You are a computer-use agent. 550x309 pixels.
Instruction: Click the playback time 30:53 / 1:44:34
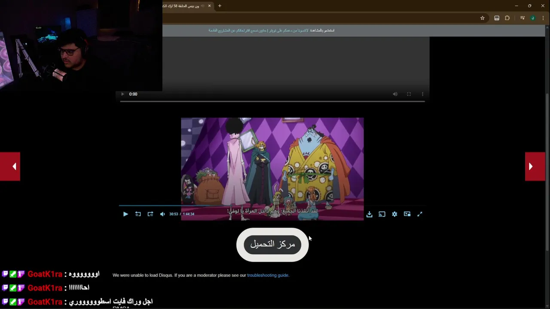[182, 214]
